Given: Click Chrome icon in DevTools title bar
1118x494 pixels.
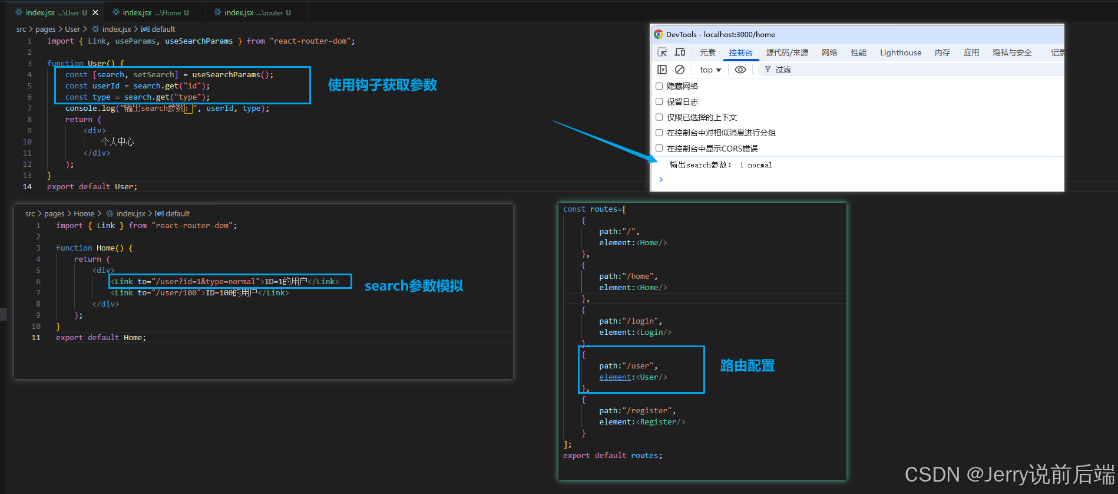Looking at the screenshot, I should [659, 34].
